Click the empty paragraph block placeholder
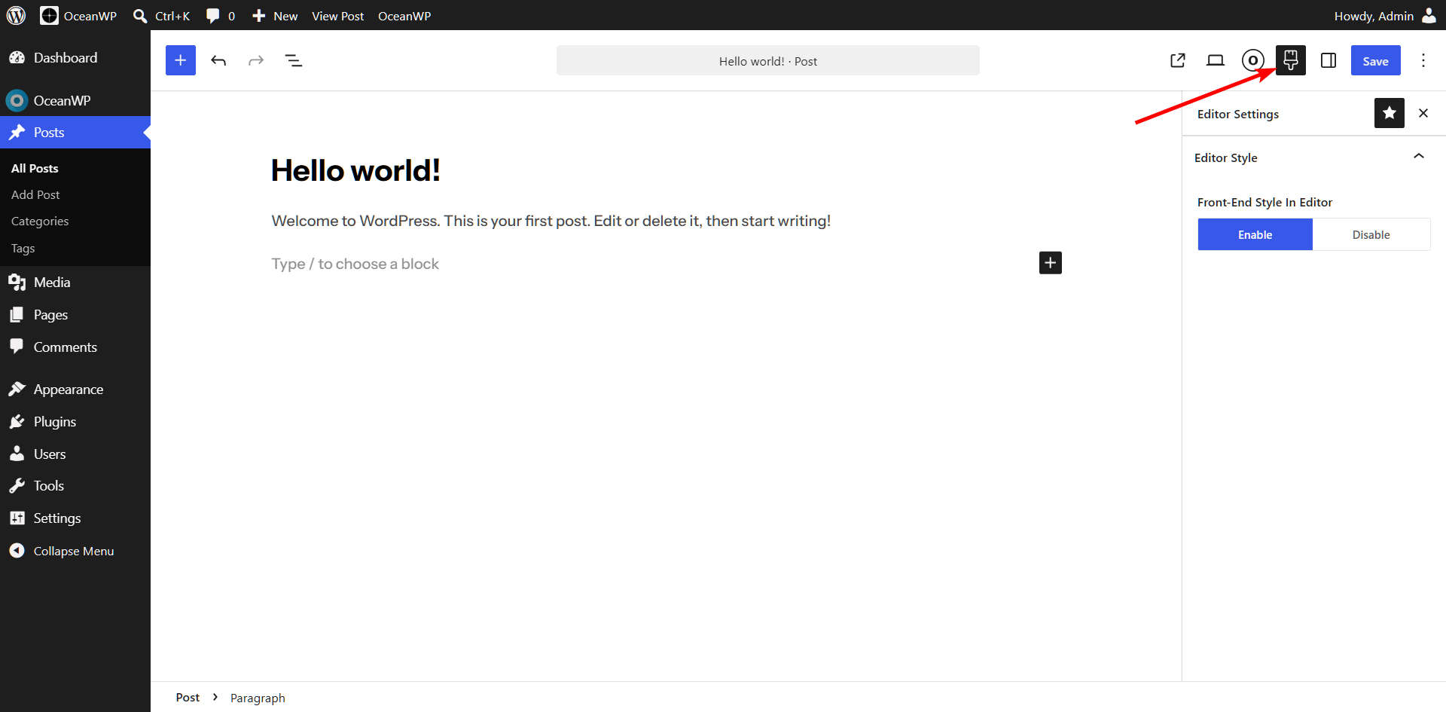 coord(355,264)
